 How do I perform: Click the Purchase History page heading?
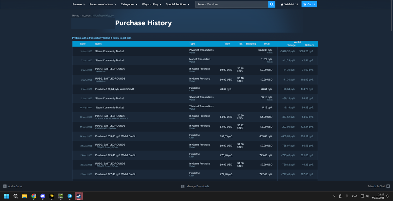tap(143, 23)
